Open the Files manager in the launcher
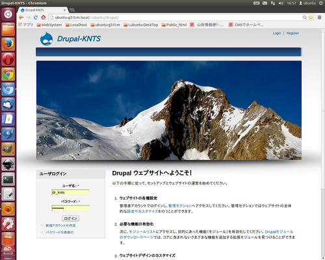Screen dimensions: 325x260 [x=8, y=29]
